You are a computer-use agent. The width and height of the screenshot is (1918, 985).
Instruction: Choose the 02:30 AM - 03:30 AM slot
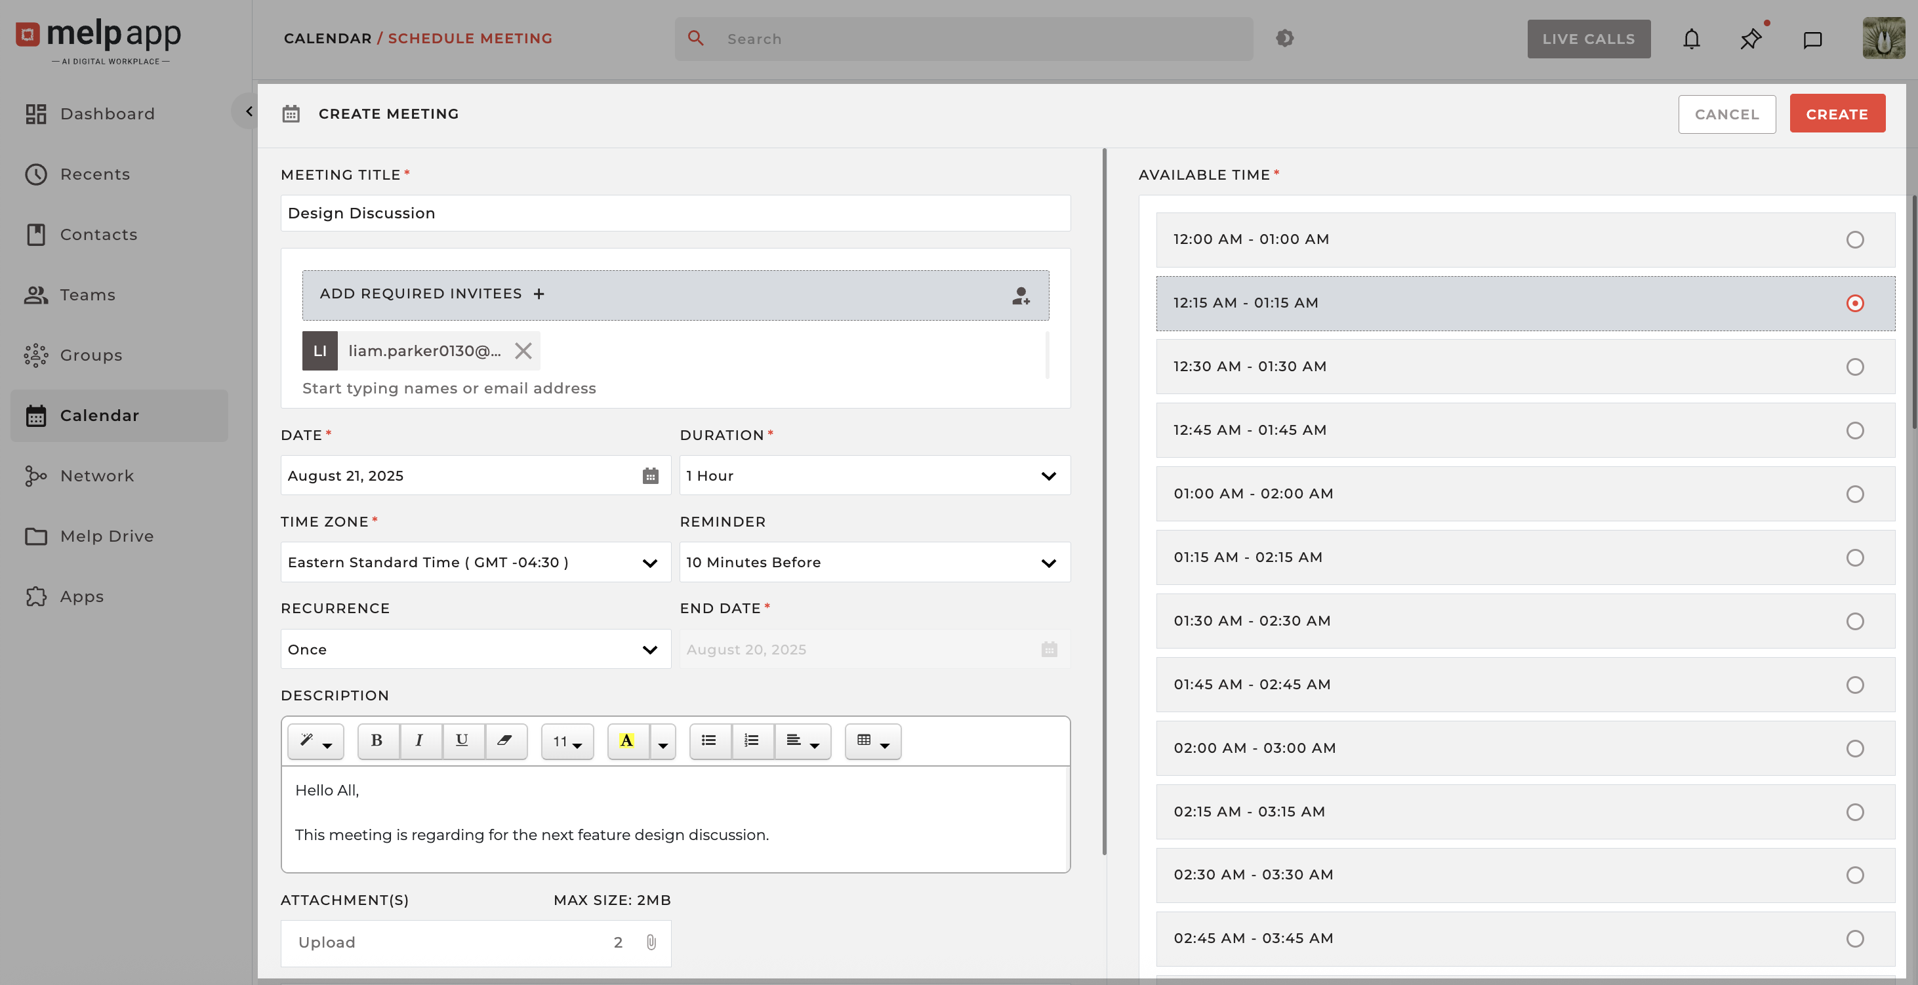[1854, 875]
